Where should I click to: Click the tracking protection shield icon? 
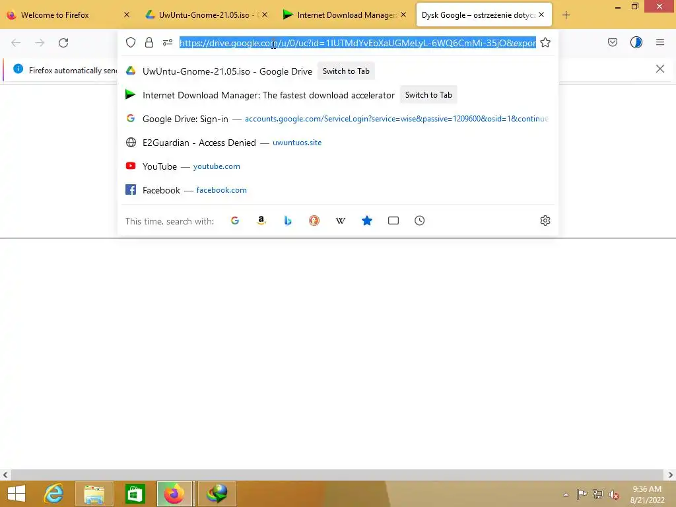tap(131, 42)
